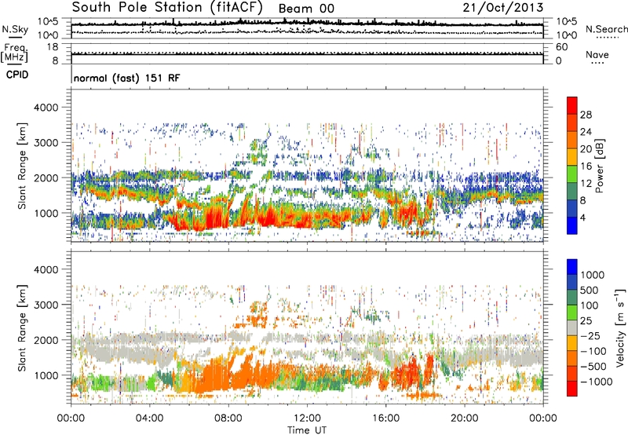This screenshot has height=435, width=628.
Task: Click the 'South Pole Station (fitACF)' title
Action: pos(167,8)
